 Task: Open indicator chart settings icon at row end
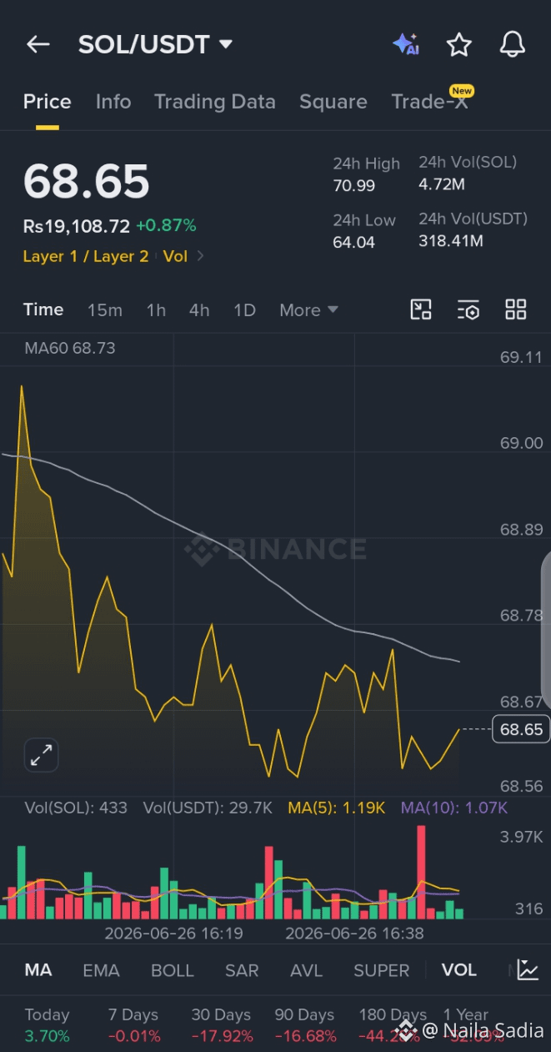coord(528,969)
